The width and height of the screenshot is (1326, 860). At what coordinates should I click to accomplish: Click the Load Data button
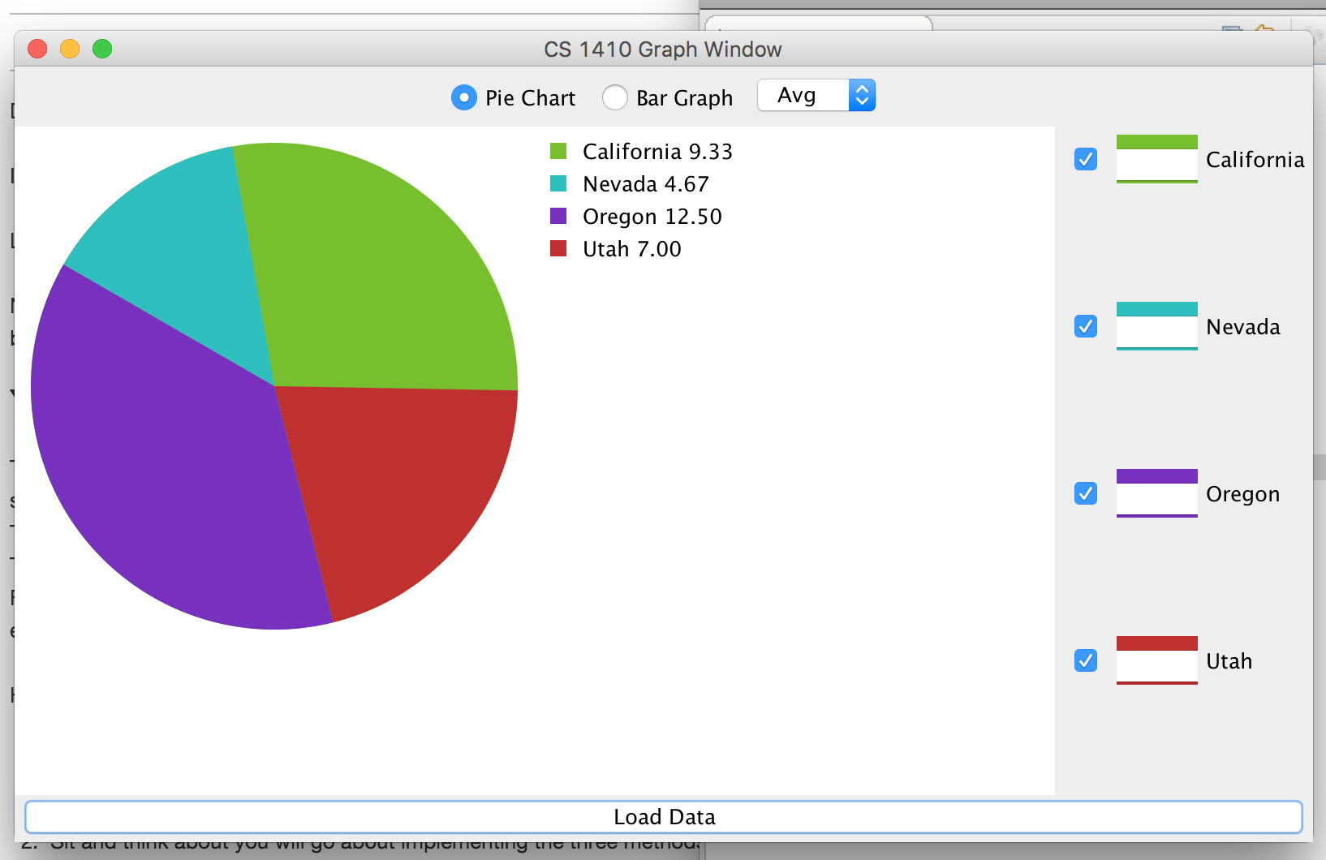(x=664, y=817)
